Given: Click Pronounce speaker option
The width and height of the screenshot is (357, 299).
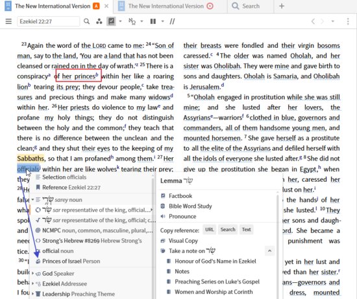Looking at the screenshot, I should [x=178, y=216].
